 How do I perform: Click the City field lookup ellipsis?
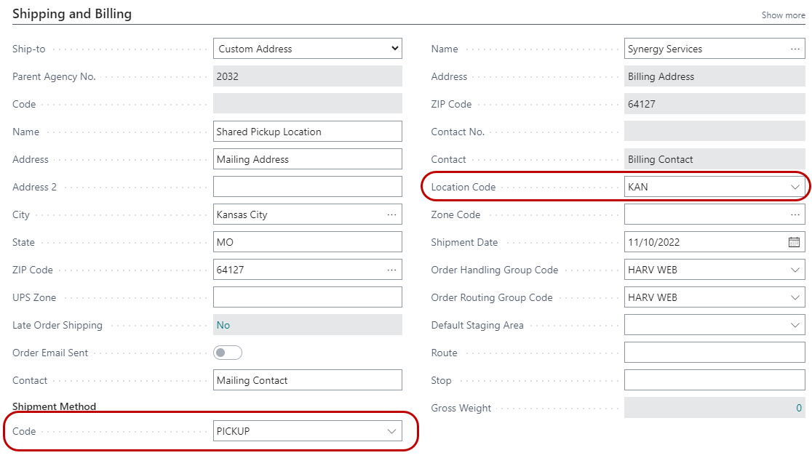392,214
